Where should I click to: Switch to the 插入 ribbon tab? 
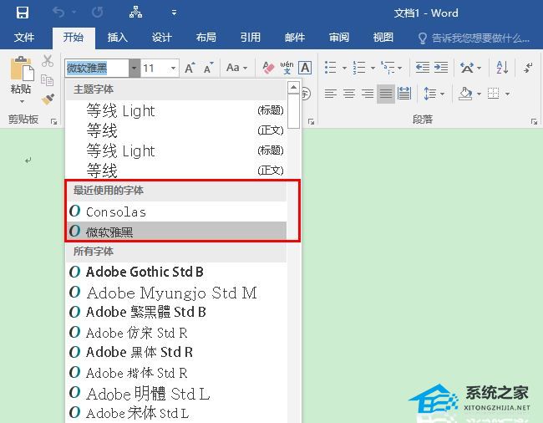pos(118,37)
